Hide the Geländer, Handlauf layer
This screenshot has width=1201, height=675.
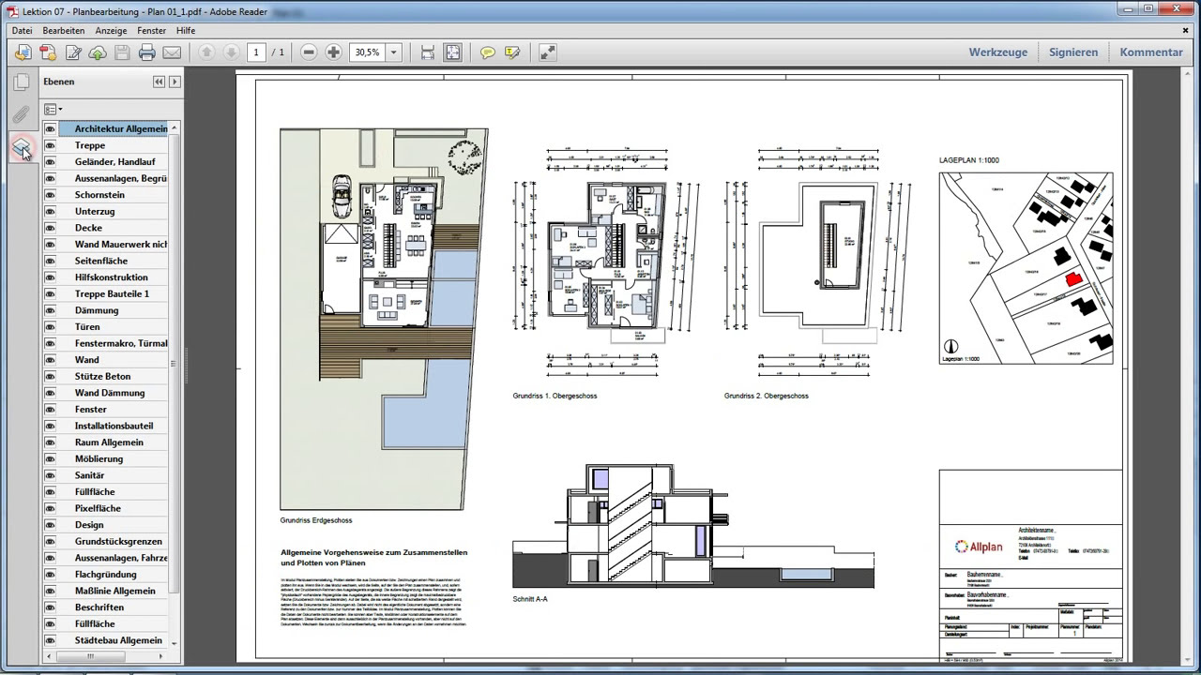50,161
